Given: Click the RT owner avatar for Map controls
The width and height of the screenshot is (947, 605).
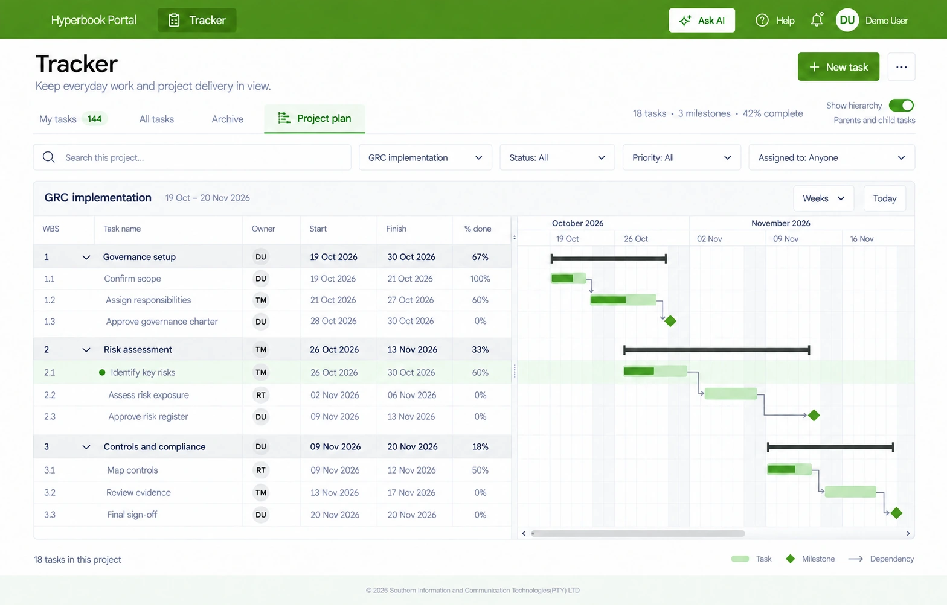Looking at the screenshot, I should (261, 470).
